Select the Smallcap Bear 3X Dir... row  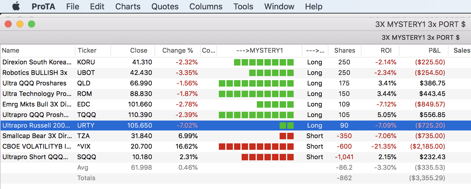click(235, 136)
